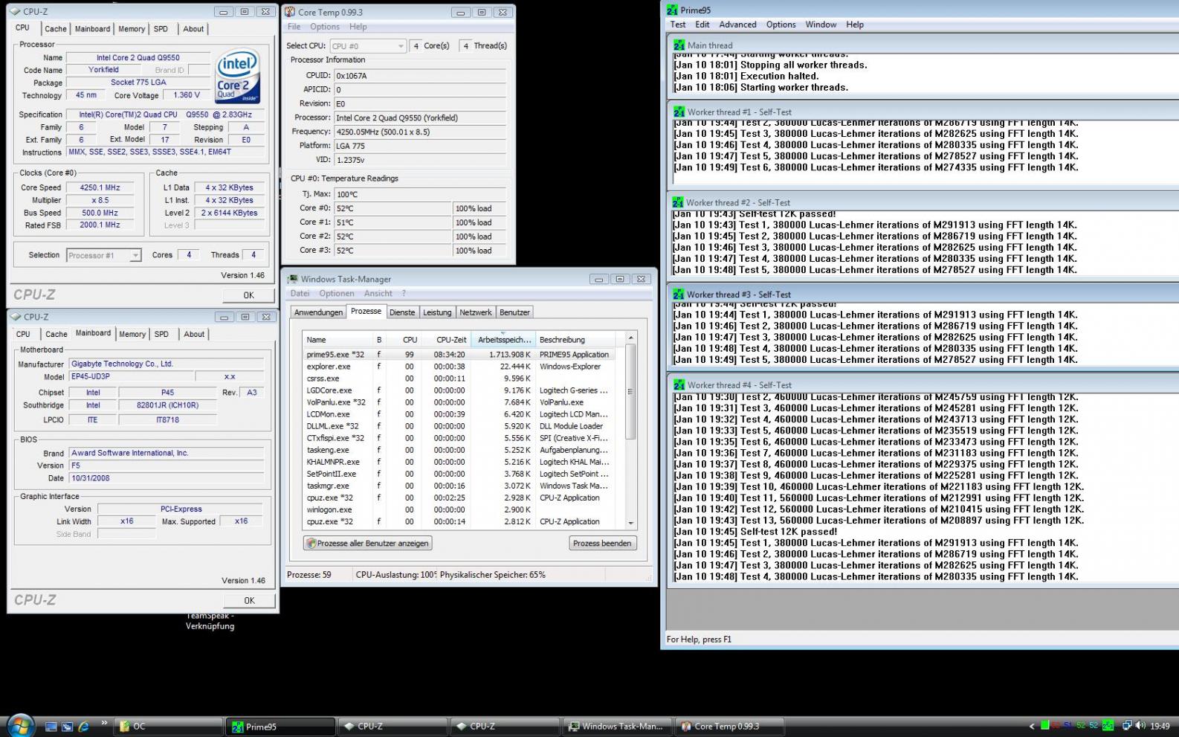
Task: Sort processes by Arbeitsspeicher column header
Action: [x=503, y=340]
